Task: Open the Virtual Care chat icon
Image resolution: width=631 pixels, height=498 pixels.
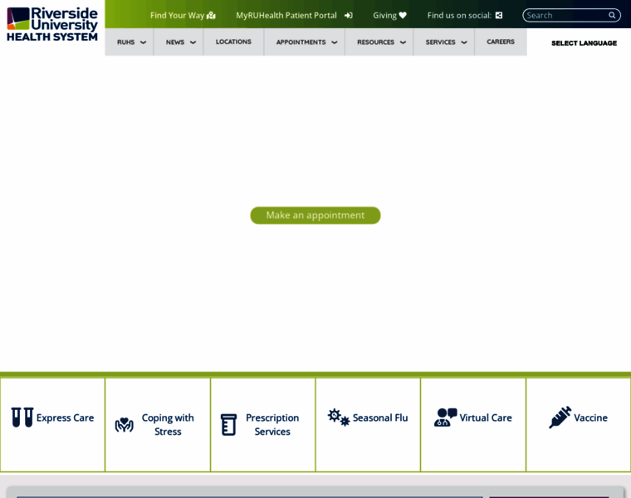Action: (445, 417)
